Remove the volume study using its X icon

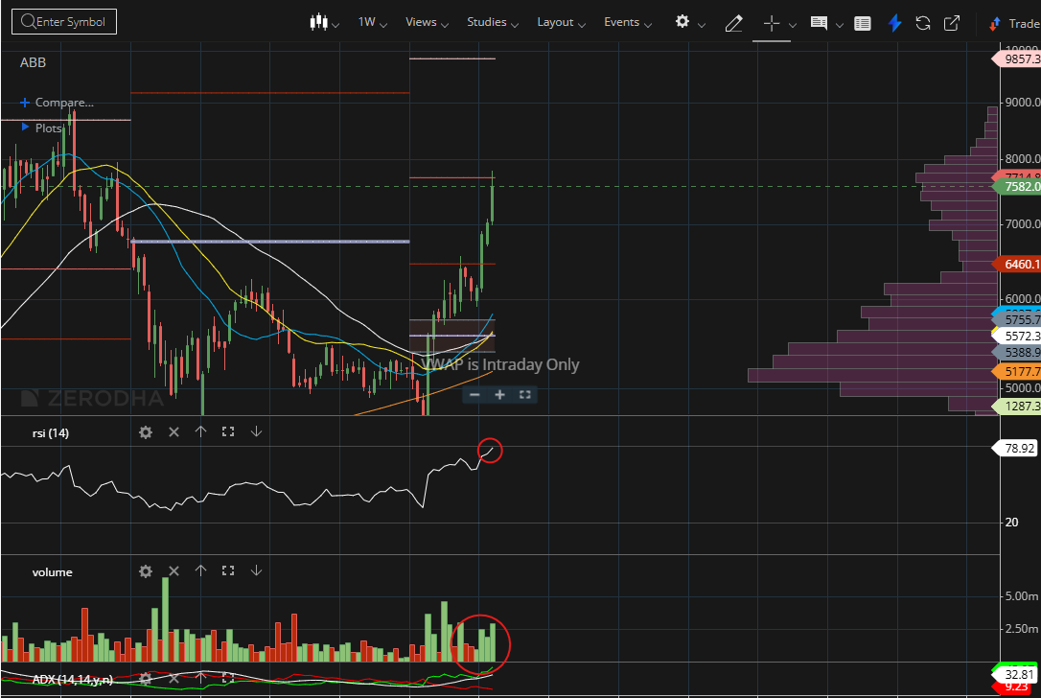173,570
